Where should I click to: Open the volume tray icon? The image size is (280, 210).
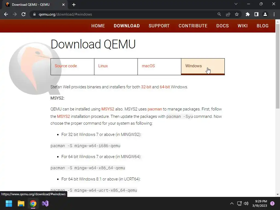[x=246, y=203]
